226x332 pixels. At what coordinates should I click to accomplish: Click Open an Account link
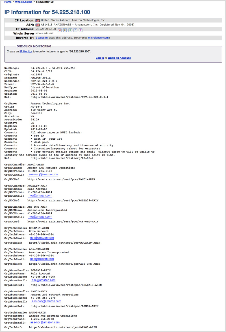[x=119, y=58]
